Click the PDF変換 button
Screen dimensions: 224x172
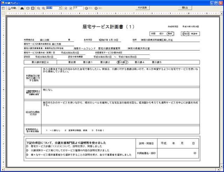click(142, 8)
